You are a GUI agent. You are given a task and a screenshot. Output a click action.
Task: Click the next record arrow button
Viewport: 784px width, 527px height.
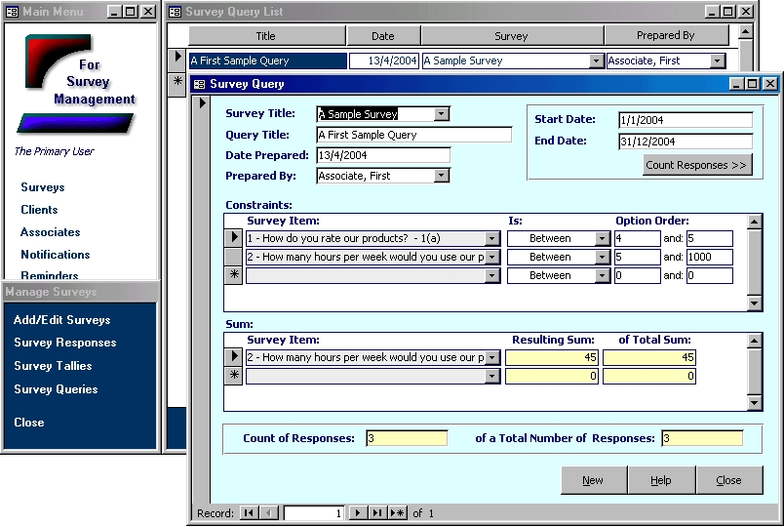(358, 513)
